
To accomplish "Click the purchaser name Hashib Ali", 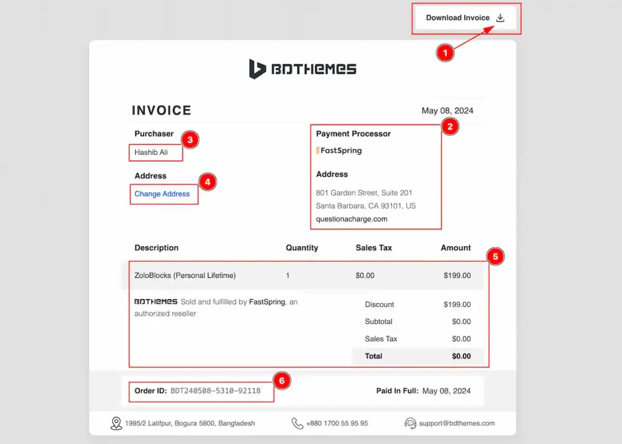I will [151, 152].
